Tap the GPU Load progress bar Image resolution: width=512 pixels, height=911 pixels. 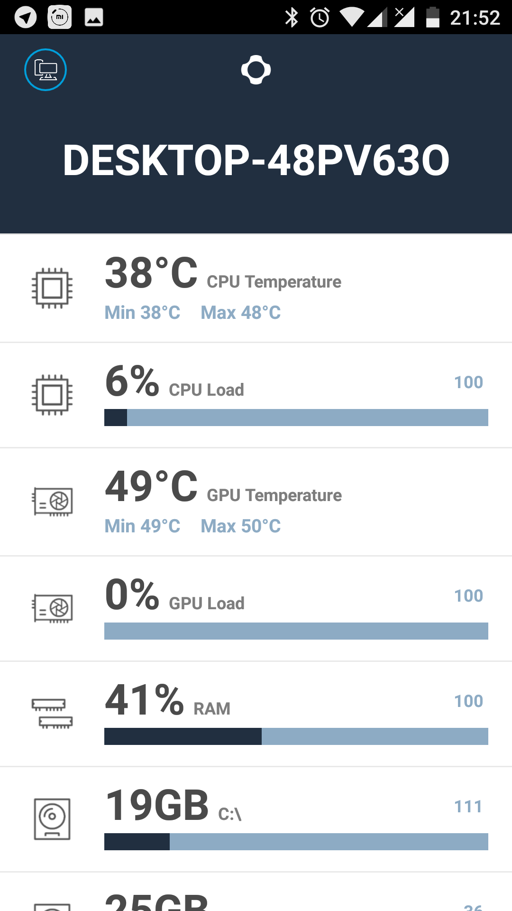(x=296, y=631)
